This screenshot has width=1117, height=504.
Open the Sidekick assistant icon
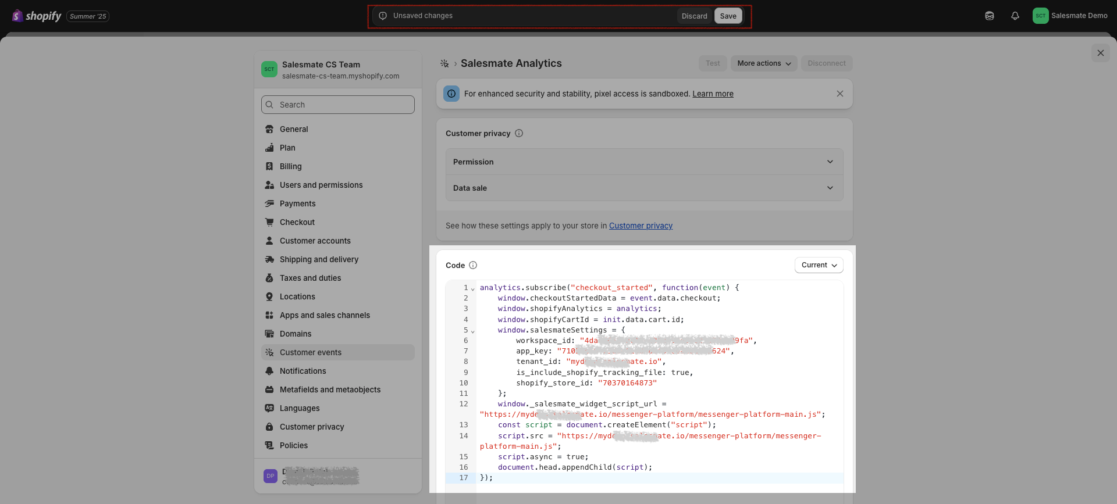(x=990, y=16)
